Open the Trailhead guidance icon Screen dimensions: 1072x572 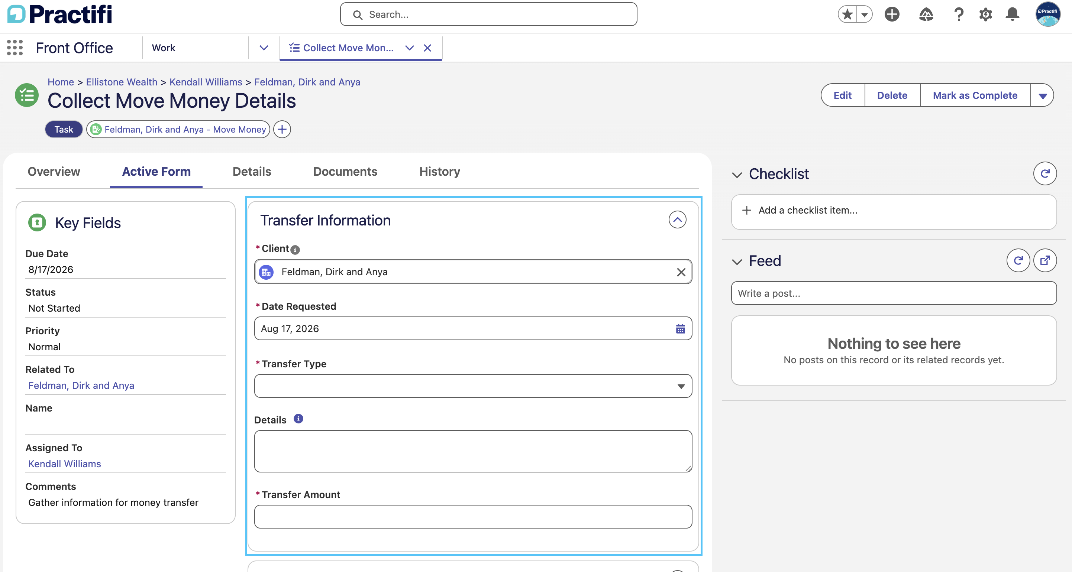coord(926,14)
